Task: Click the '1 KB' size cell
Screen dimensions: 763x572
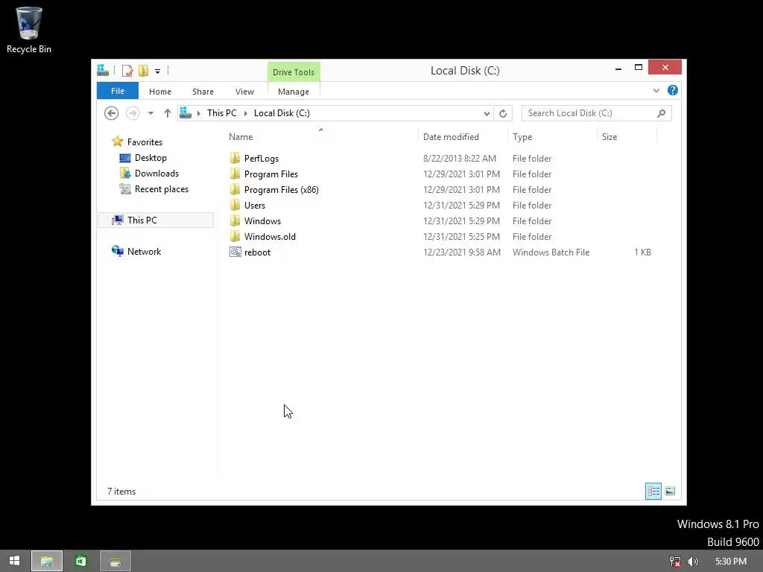Action: (x=642, y=252)
